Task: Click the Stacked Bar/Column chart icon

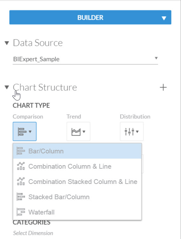Action: (x=21, y=197)
